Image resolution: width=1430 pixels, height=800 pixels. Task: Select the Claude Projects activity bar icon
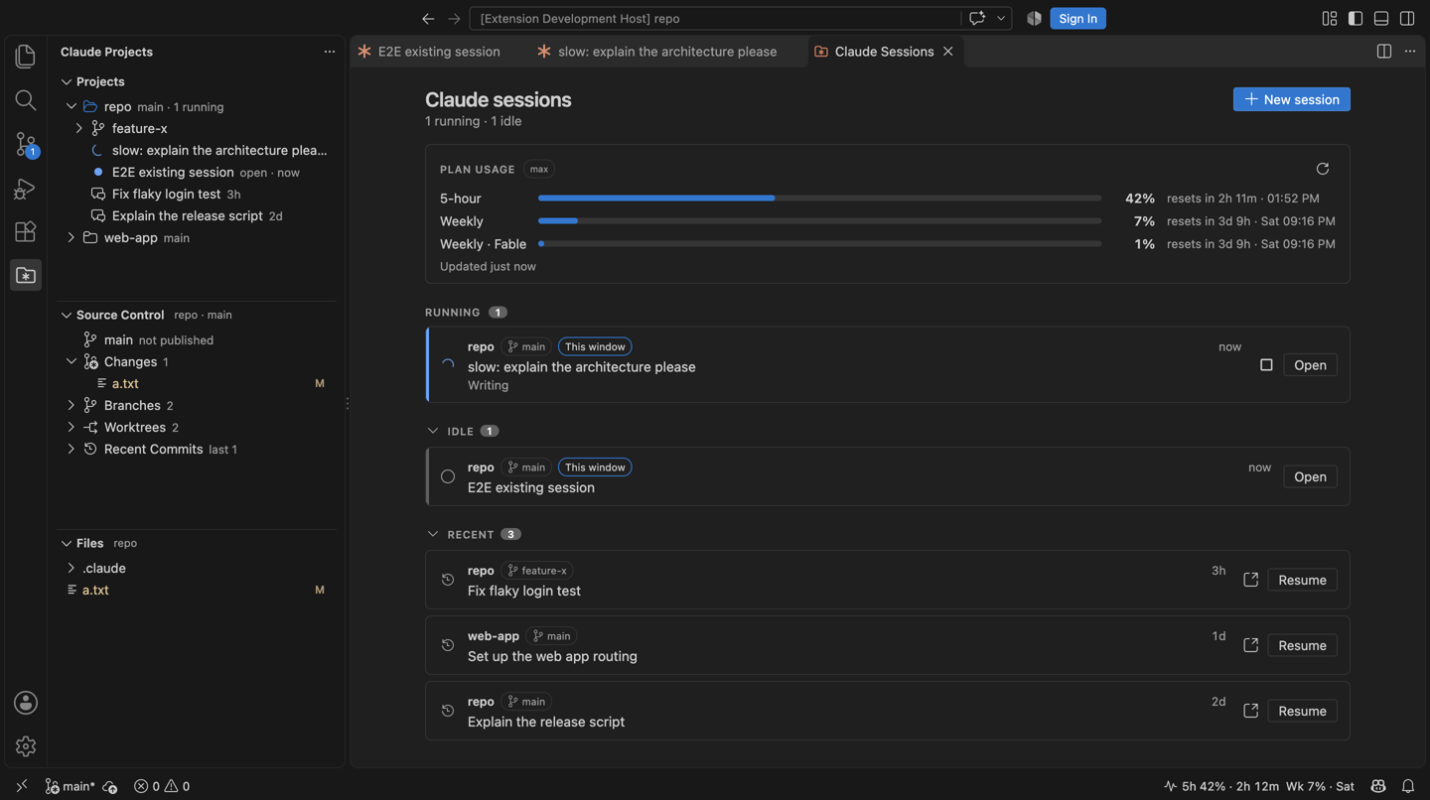tap(26, 275)
